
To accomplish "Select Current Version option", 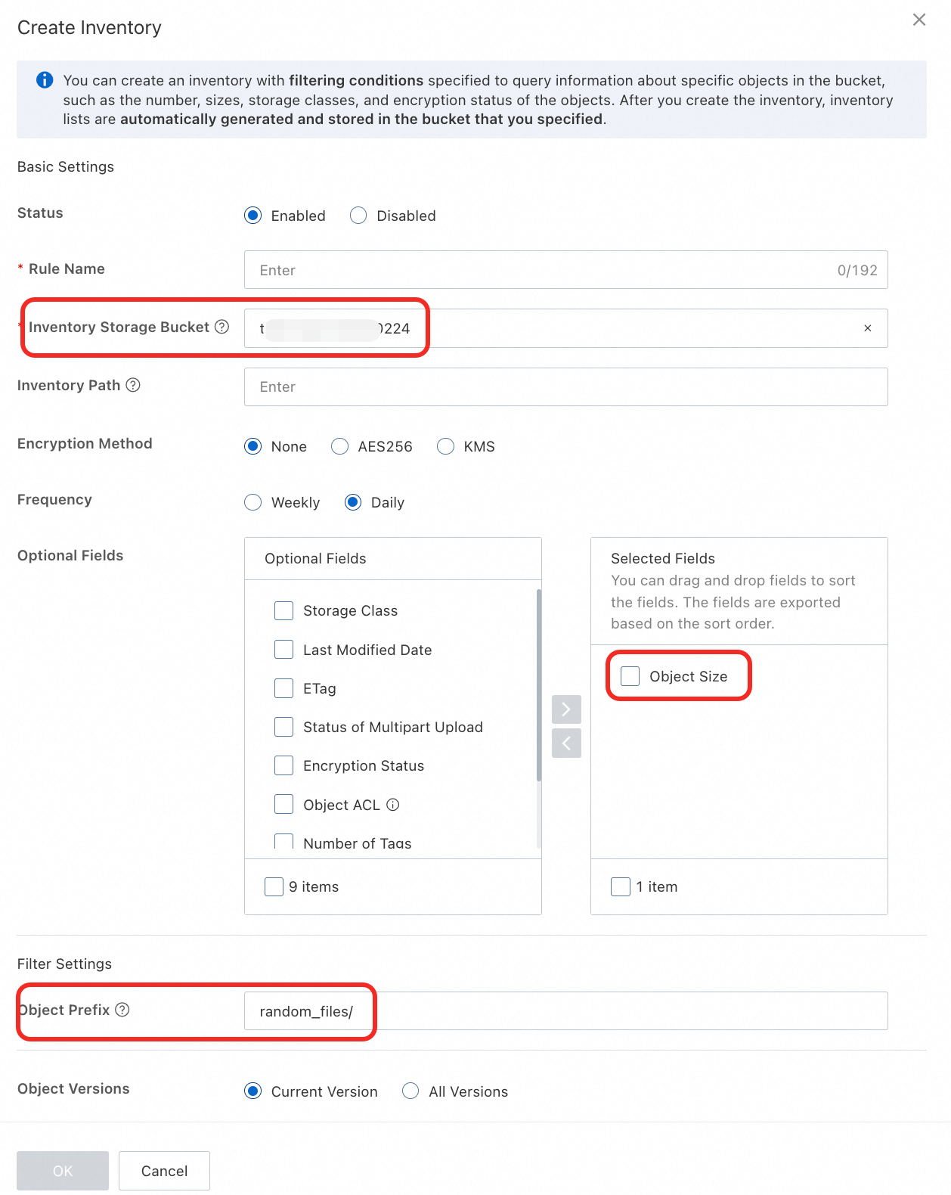I will pyautogui.click(x=253, y=1091).
